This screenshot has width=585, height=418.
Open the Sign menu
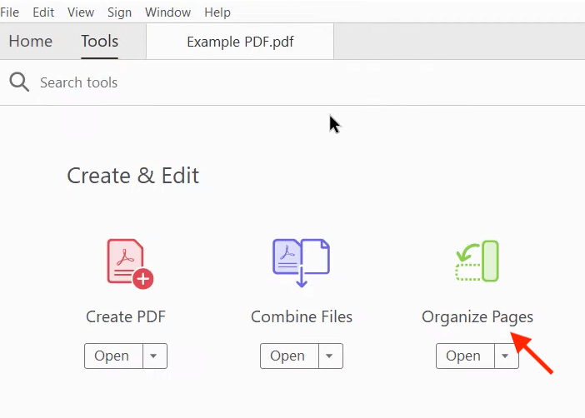[119, 12]
